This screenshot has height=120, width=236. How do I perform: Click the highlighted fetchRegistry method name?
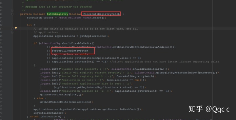tap(57, 14)
